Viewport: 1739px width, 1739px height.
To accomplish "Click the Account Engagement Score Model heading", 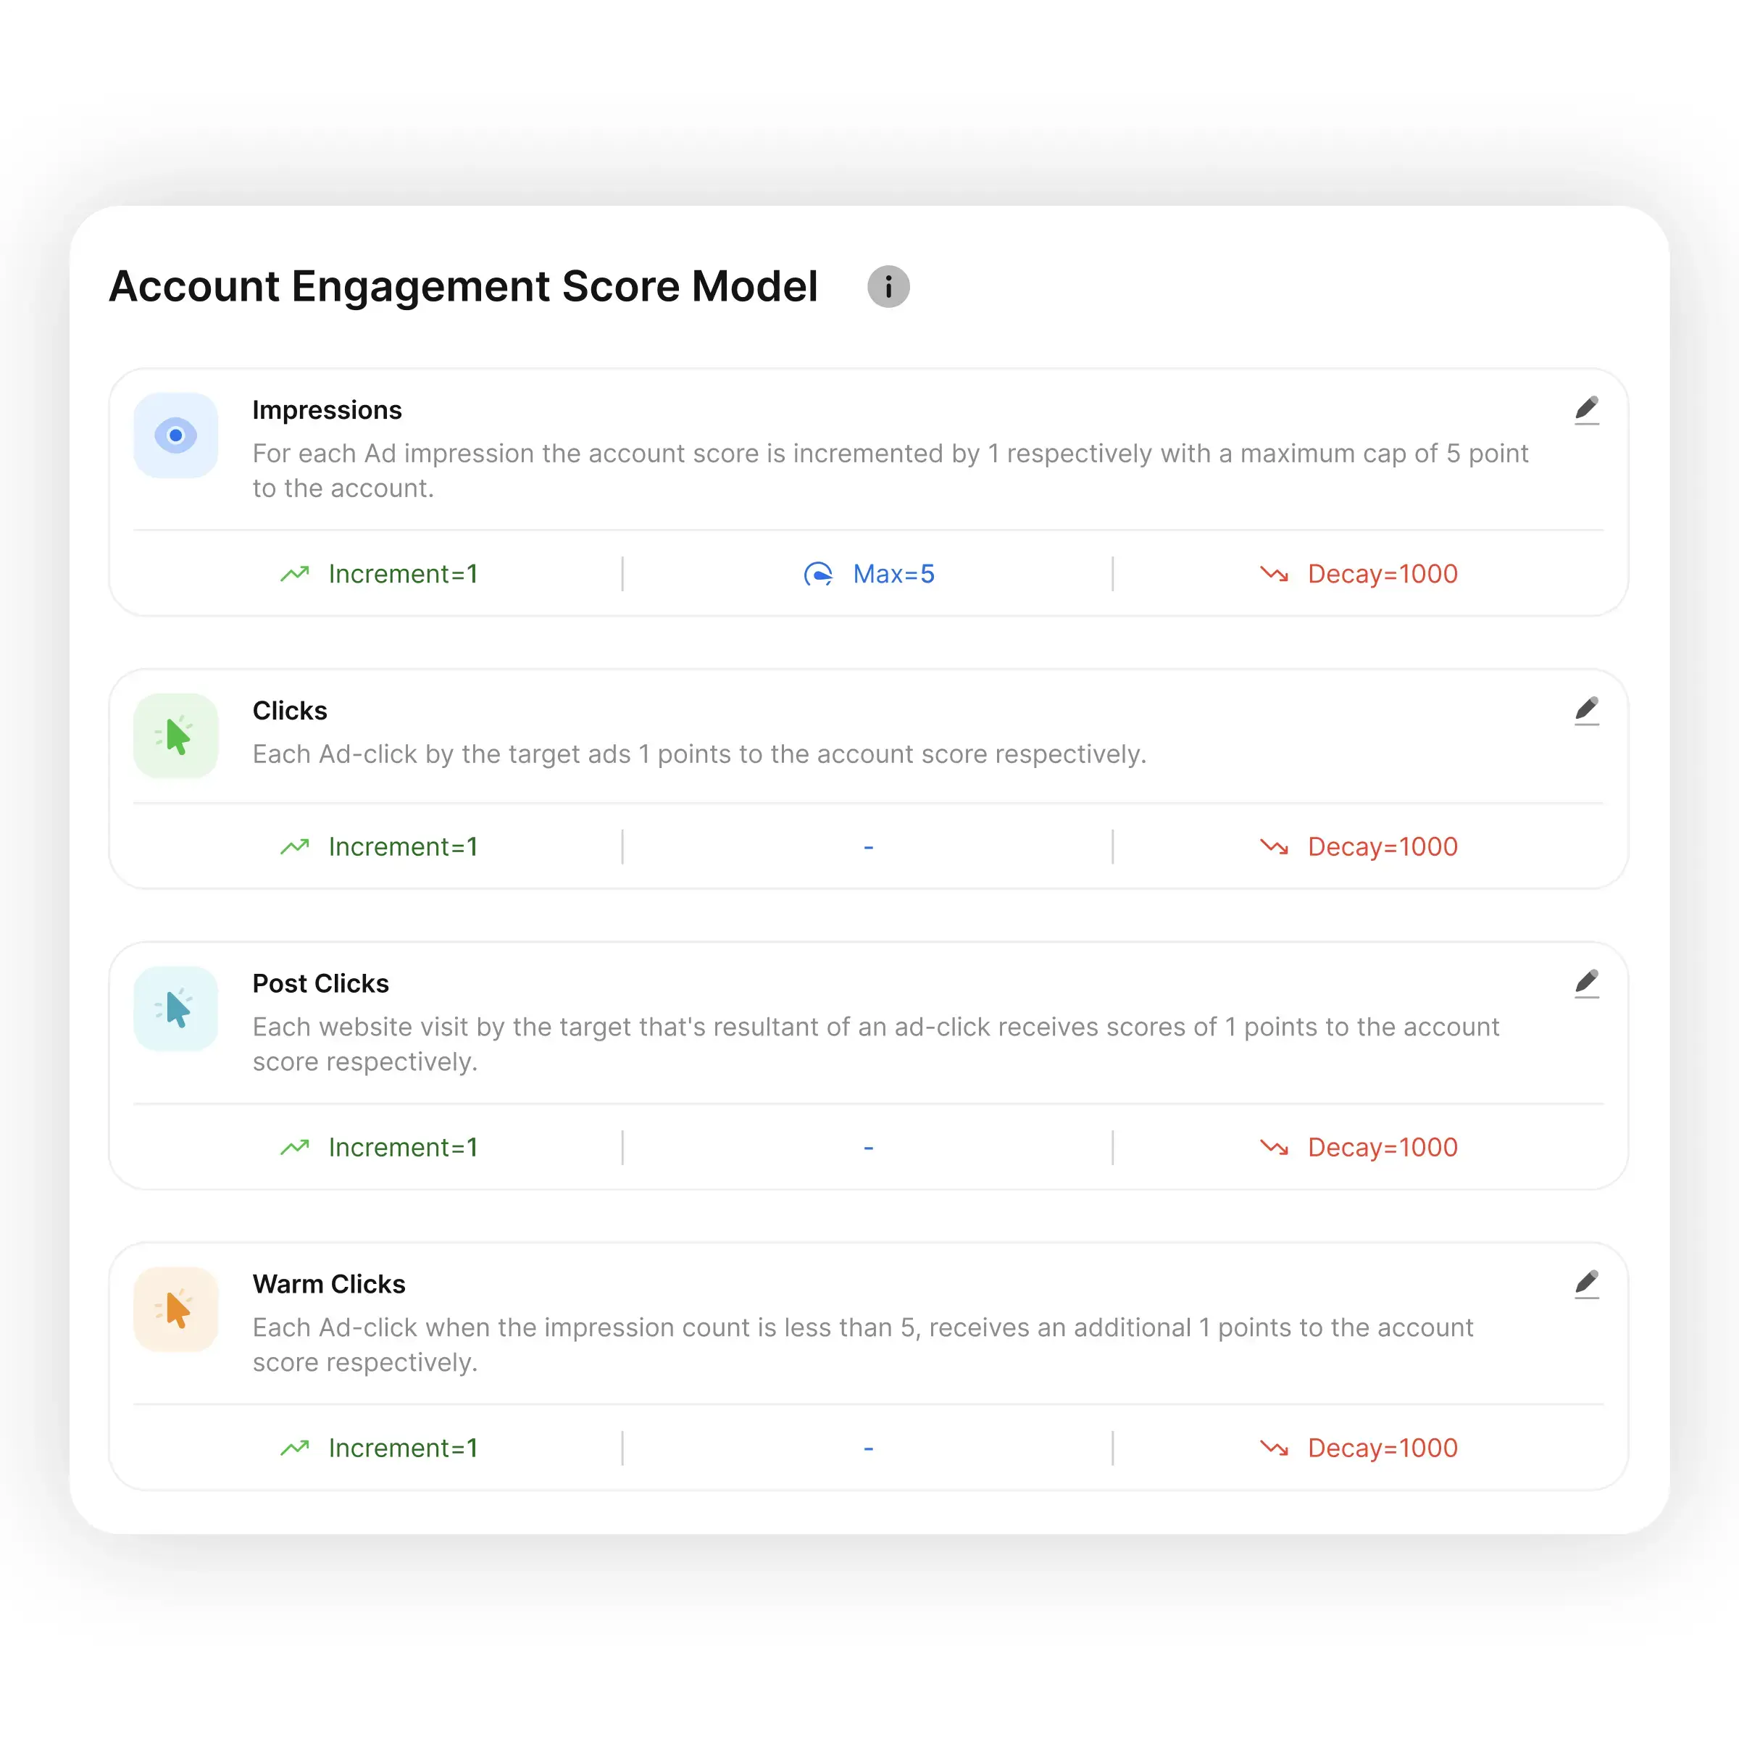I will [463, 286].
